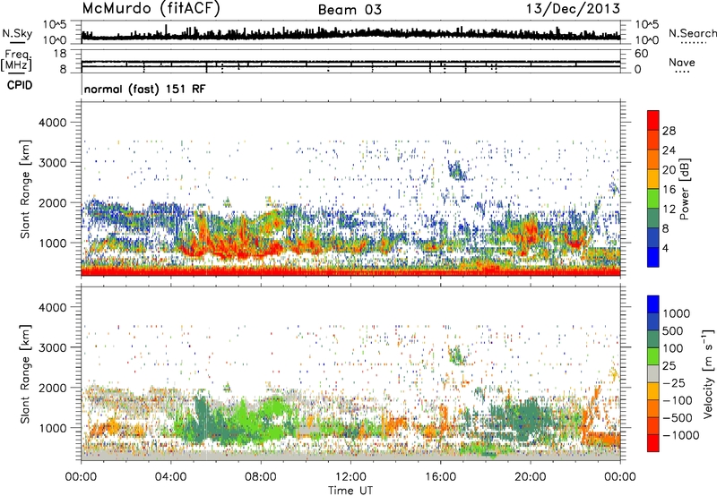
Task: Click the McMurdo (fitACF) title text
Action: [151, 9]
